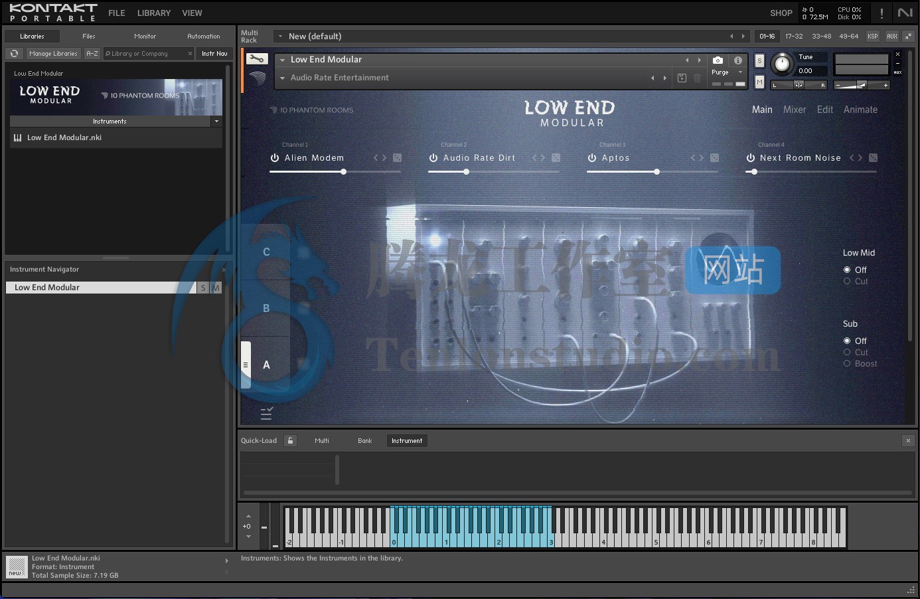
Task: Expand info pane arrow at bottom left
Action: (x=226, y=560)
